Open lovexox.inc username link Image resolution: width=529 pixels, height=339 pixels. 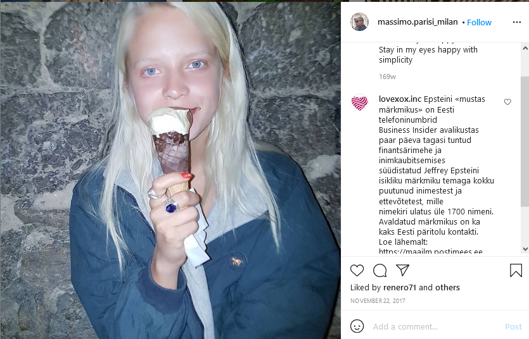pos(400,99)
